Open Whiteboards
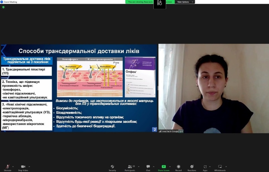 click(220, 168)
